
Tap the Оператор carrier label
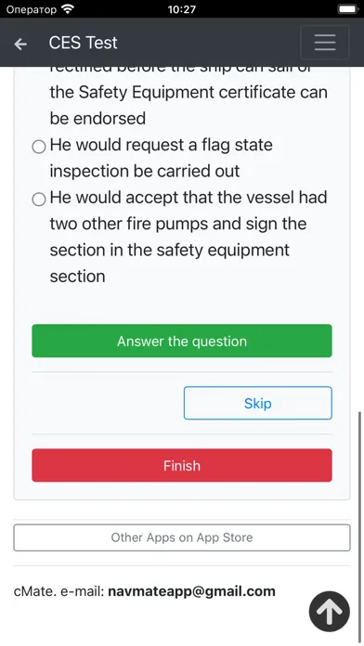[x=32, y=9]
